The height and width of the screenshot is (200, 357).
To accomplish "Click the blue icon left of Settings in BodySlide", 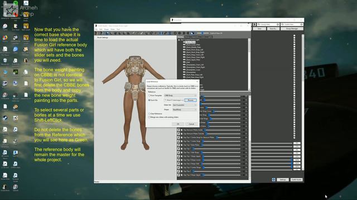I will pos(274,179).
